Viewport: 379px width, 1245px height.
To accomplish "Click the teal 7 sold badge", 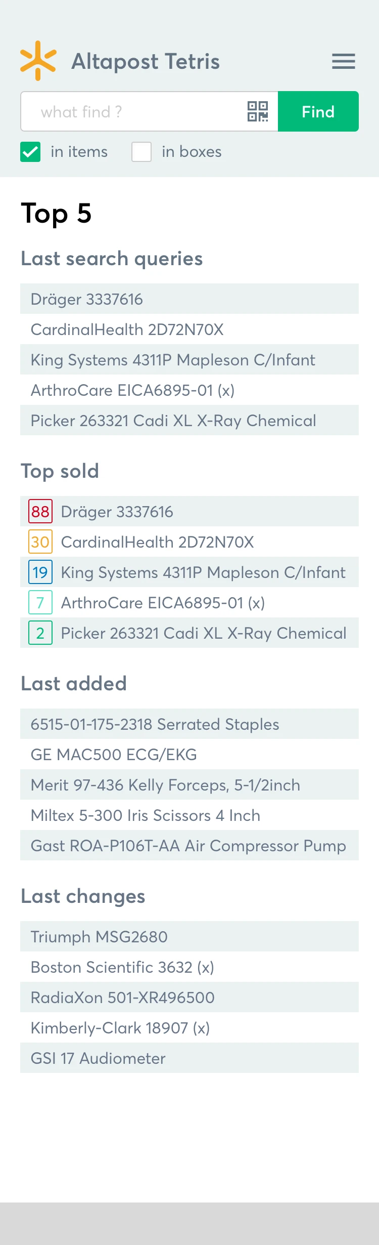I will (40, 603).
